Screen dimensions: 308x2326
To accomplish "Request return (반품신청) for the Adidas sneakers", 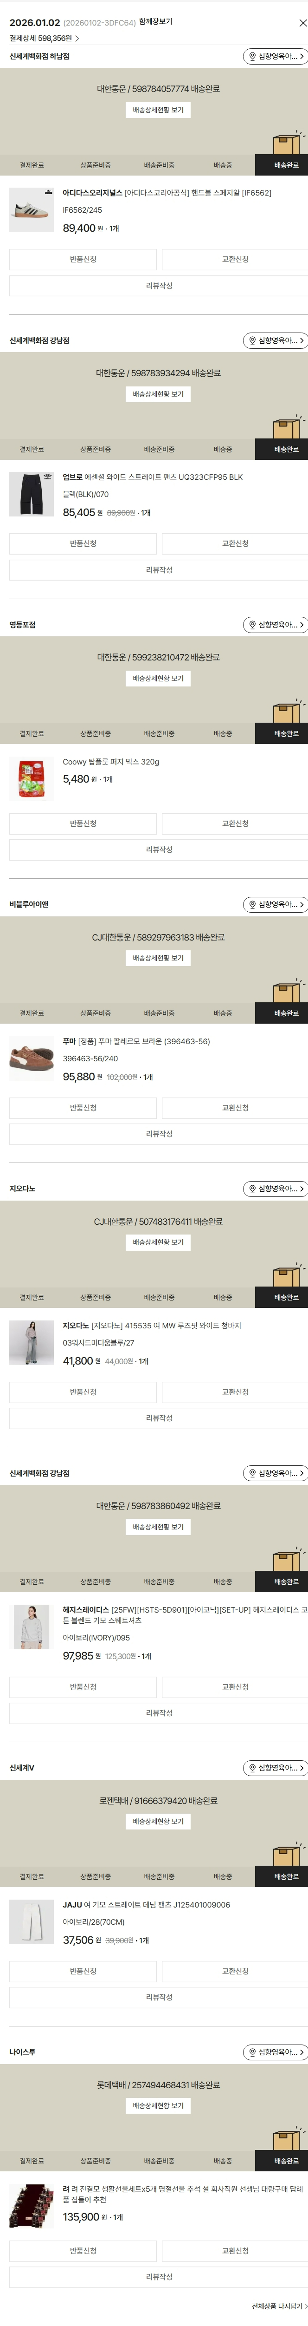I will click(83, 259).
